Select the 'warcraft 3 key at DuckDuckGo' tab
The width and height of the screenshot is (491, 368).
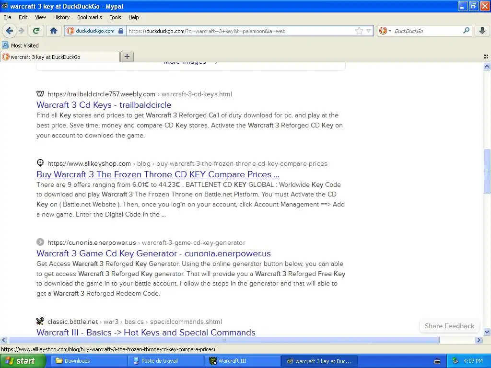[x=60, y=57]
